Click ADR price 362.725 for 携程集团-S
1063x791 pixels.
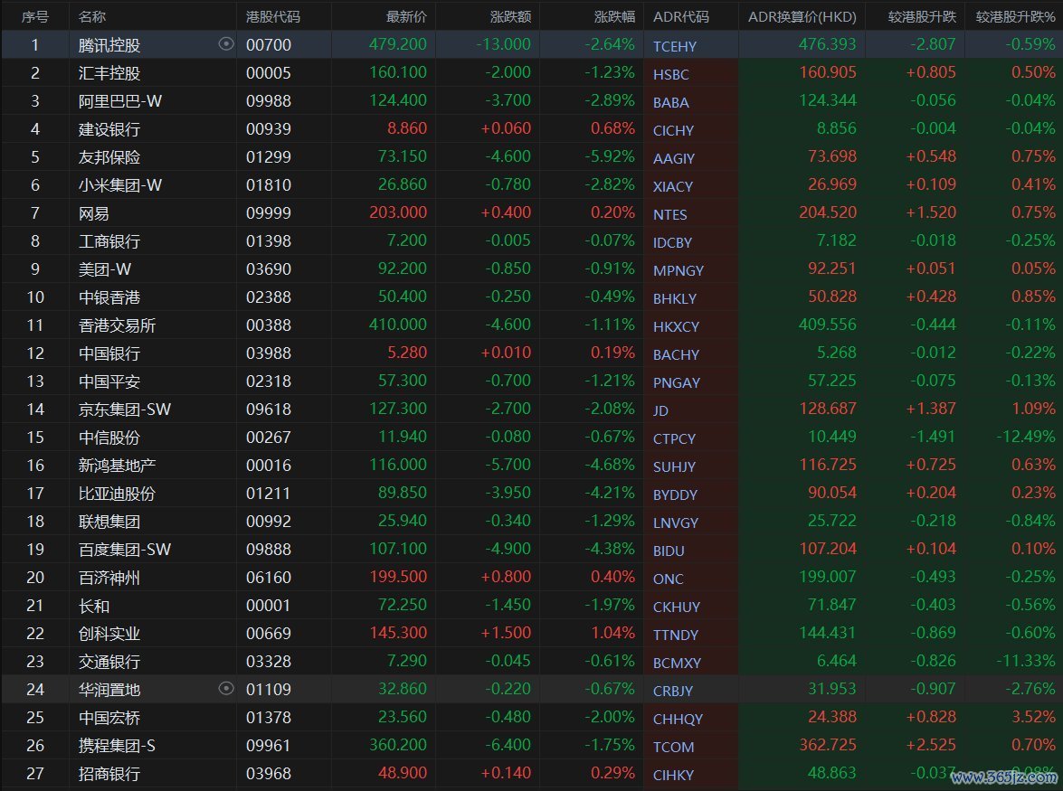828,745
